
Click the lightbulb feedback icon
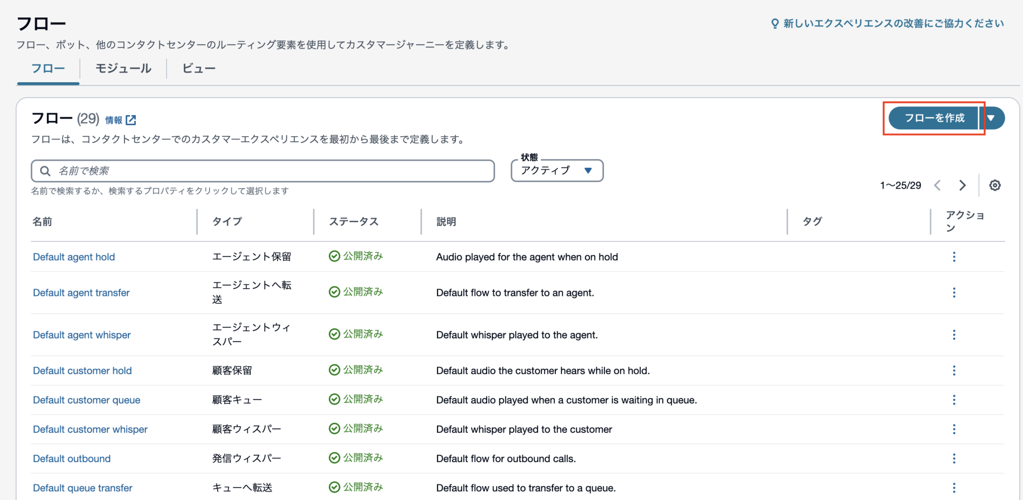[x=774, y=23]
